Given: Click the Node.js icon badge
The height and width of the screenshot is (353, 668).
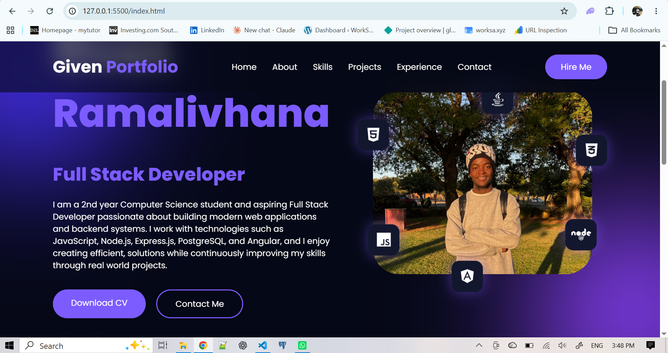Looking at the screenshot, I should tap(581, 235).
